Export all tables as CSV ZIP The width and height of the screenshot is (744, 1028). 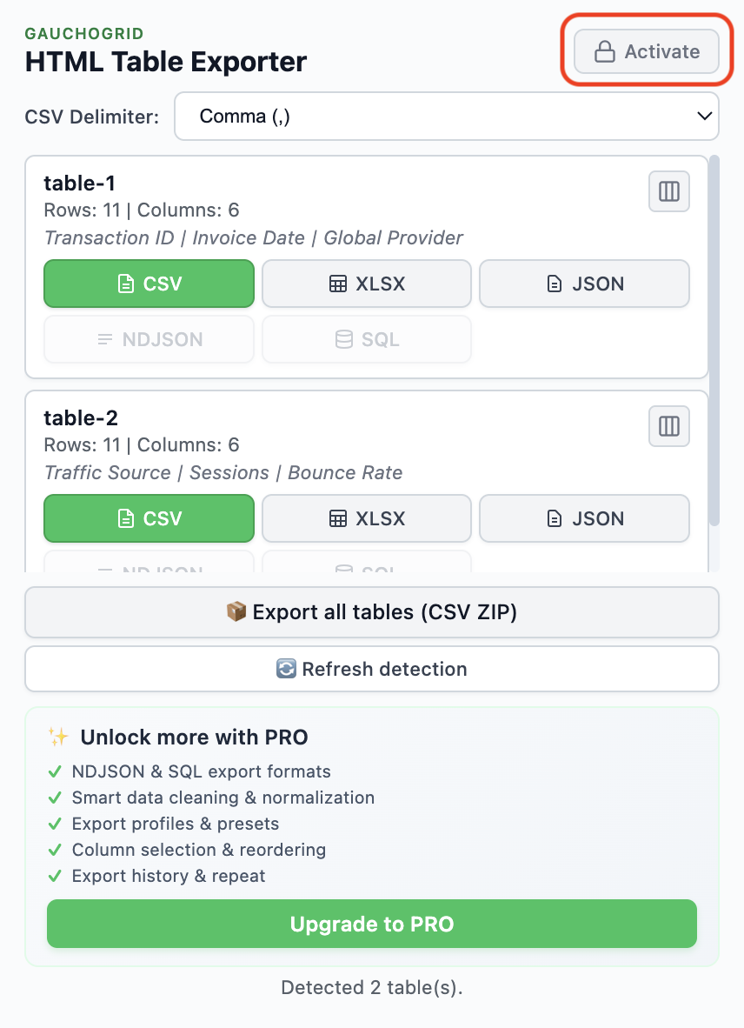372,612
